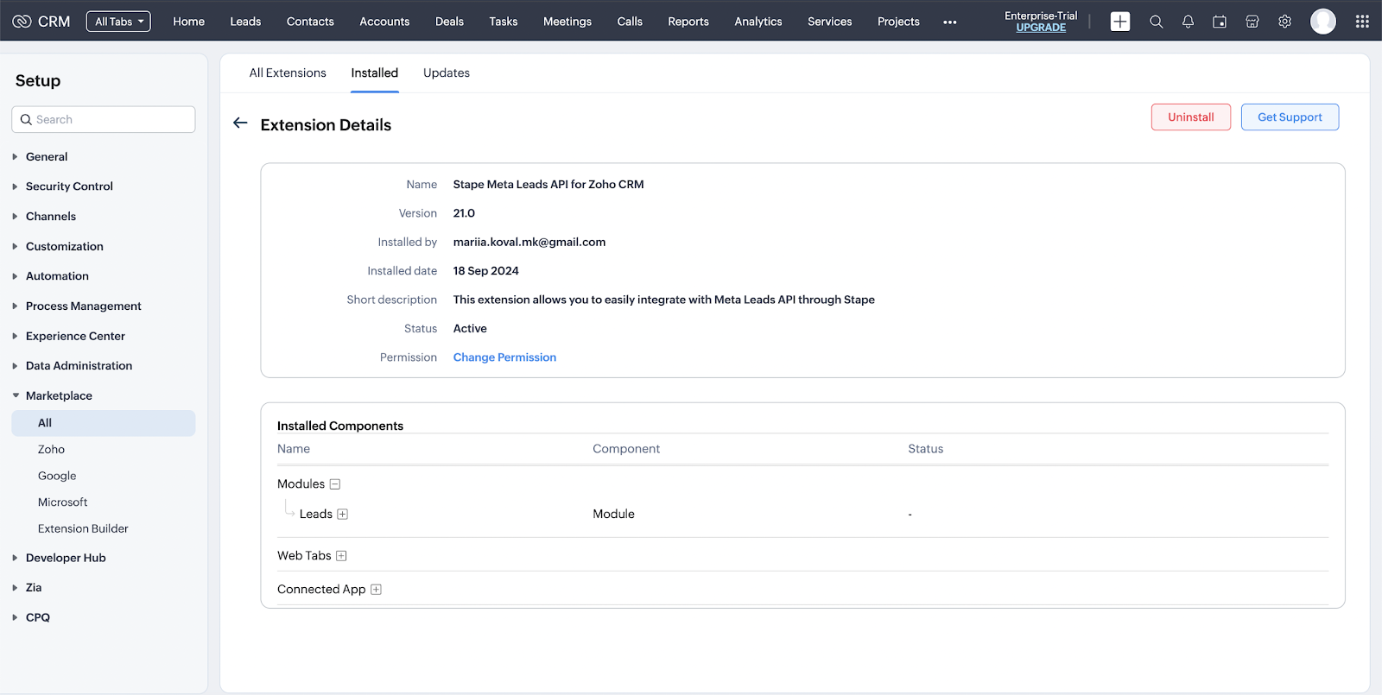Expand Experience Center section
The image size is (1382, 695).
15,336
